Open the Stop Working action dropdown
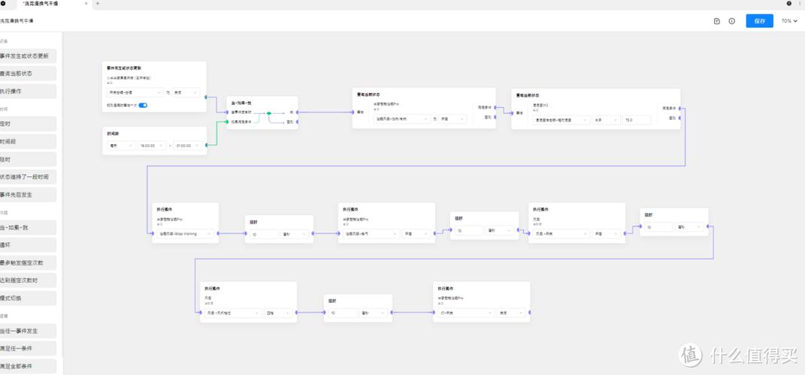Image resolution: width=805 pixels, height=375 pixels. 186,233
